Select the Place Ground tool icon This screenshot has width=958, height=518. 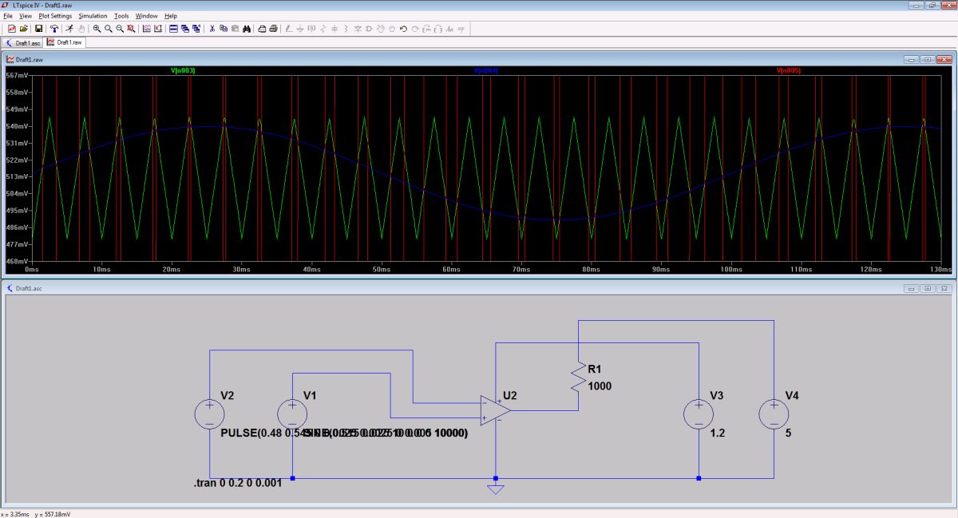click(300, 29)
